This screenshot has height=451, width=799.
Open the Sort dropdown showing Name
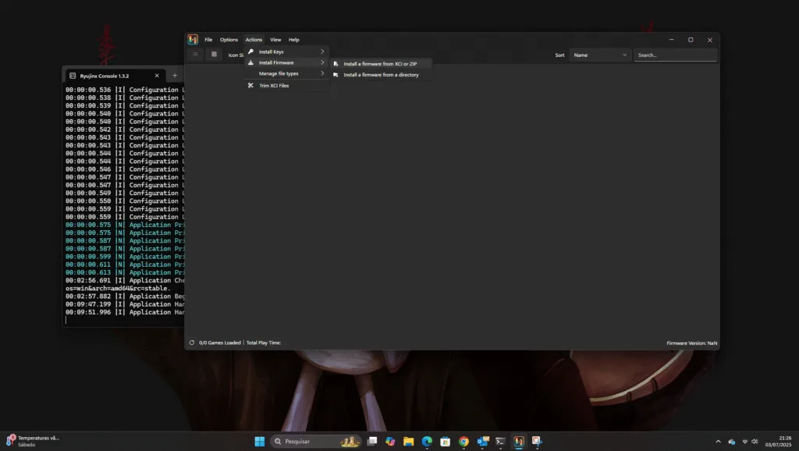point(600,55)
